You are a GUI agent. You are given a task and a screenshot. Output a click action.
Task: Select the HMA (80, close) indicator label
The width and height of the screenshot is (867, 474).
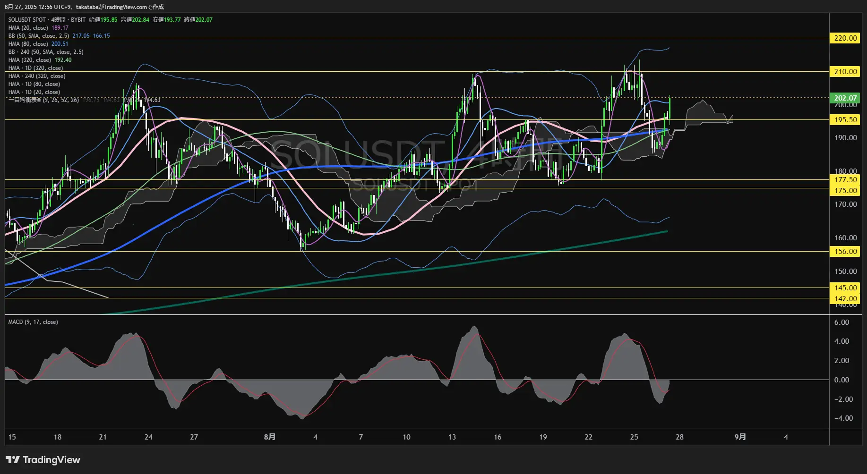coord(28,44)
